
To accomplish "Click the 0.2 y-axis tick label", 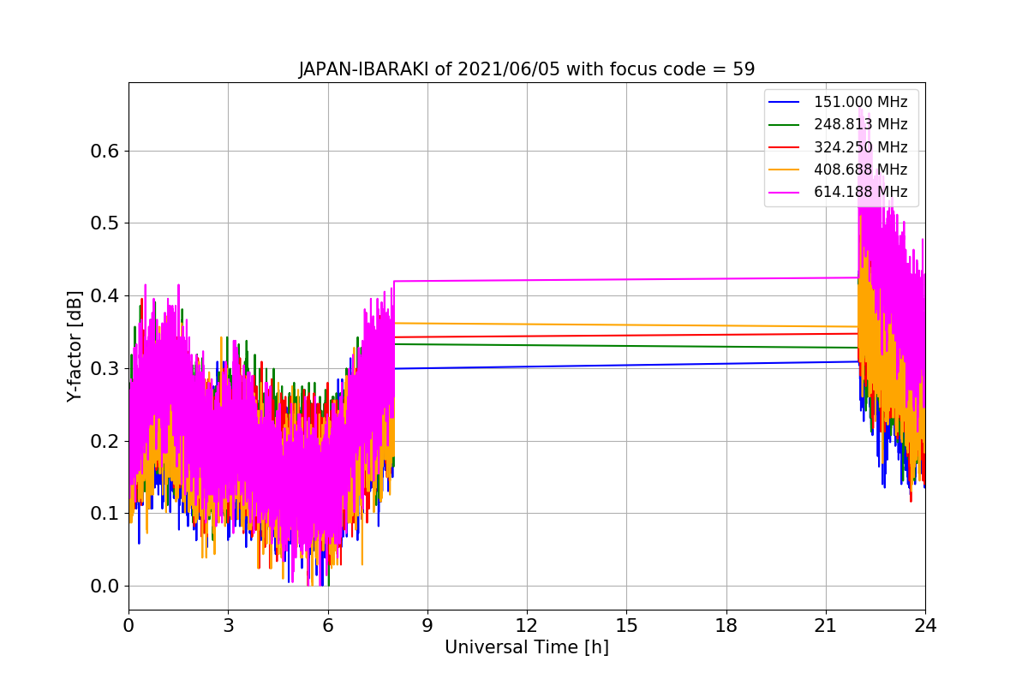I will coord(105,441).
